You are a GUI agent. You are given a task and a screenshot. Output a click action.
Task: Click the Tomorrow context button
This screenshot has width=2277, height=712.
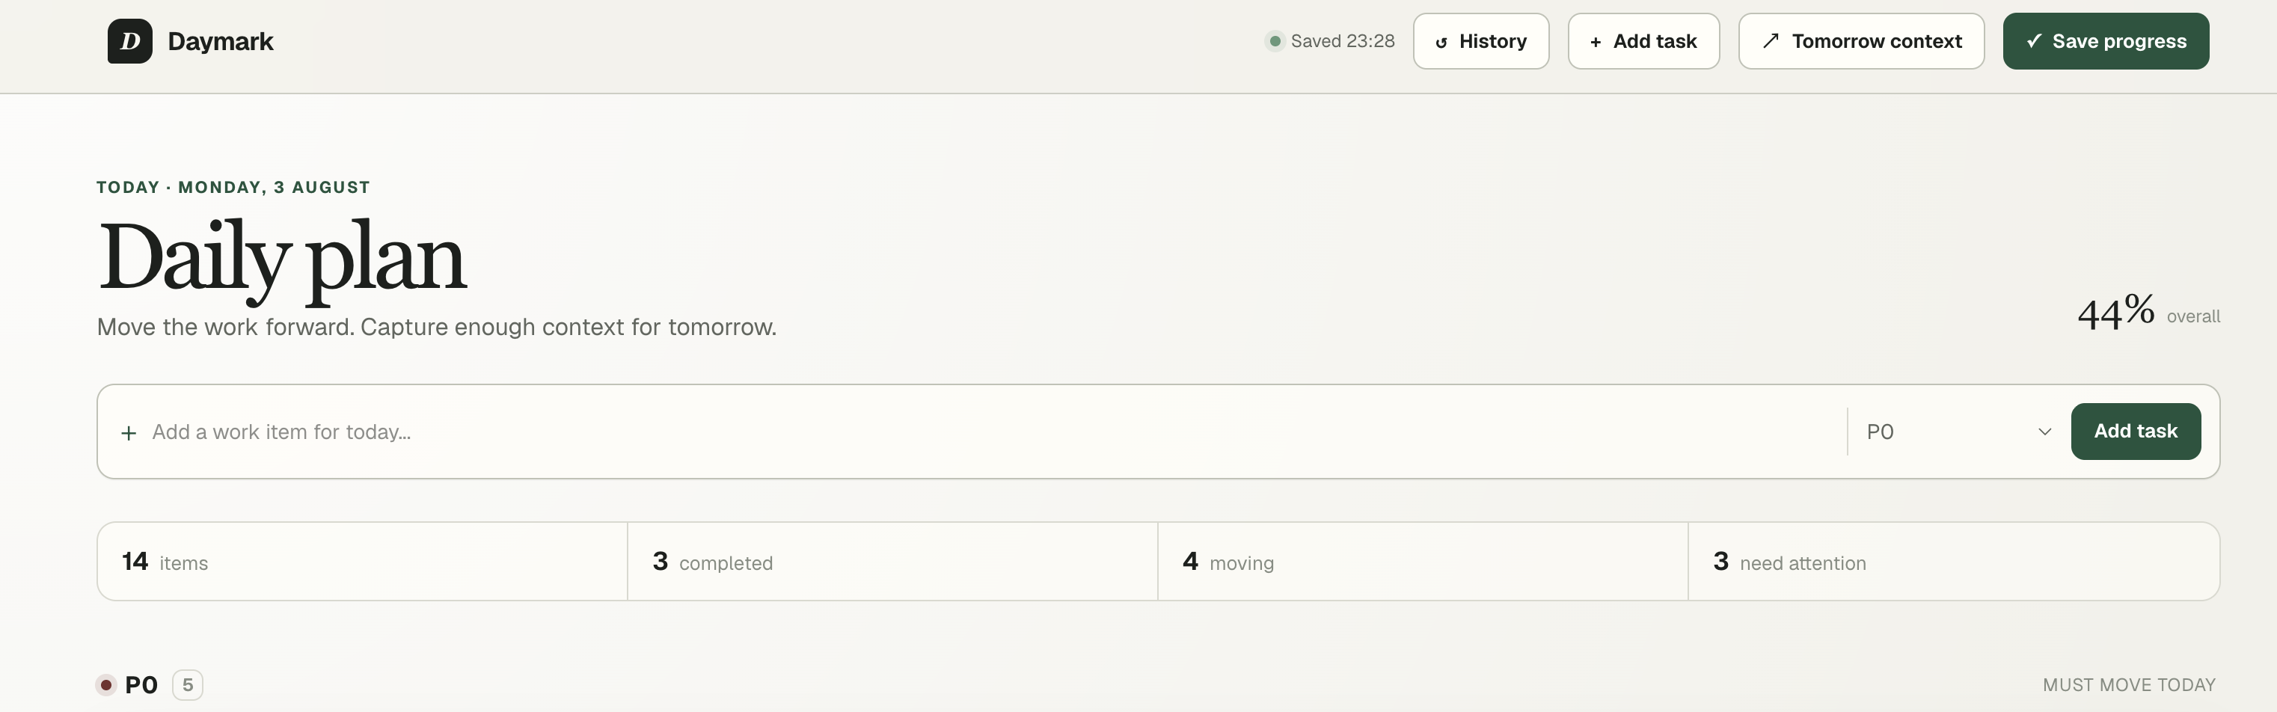click(1860, 42)
